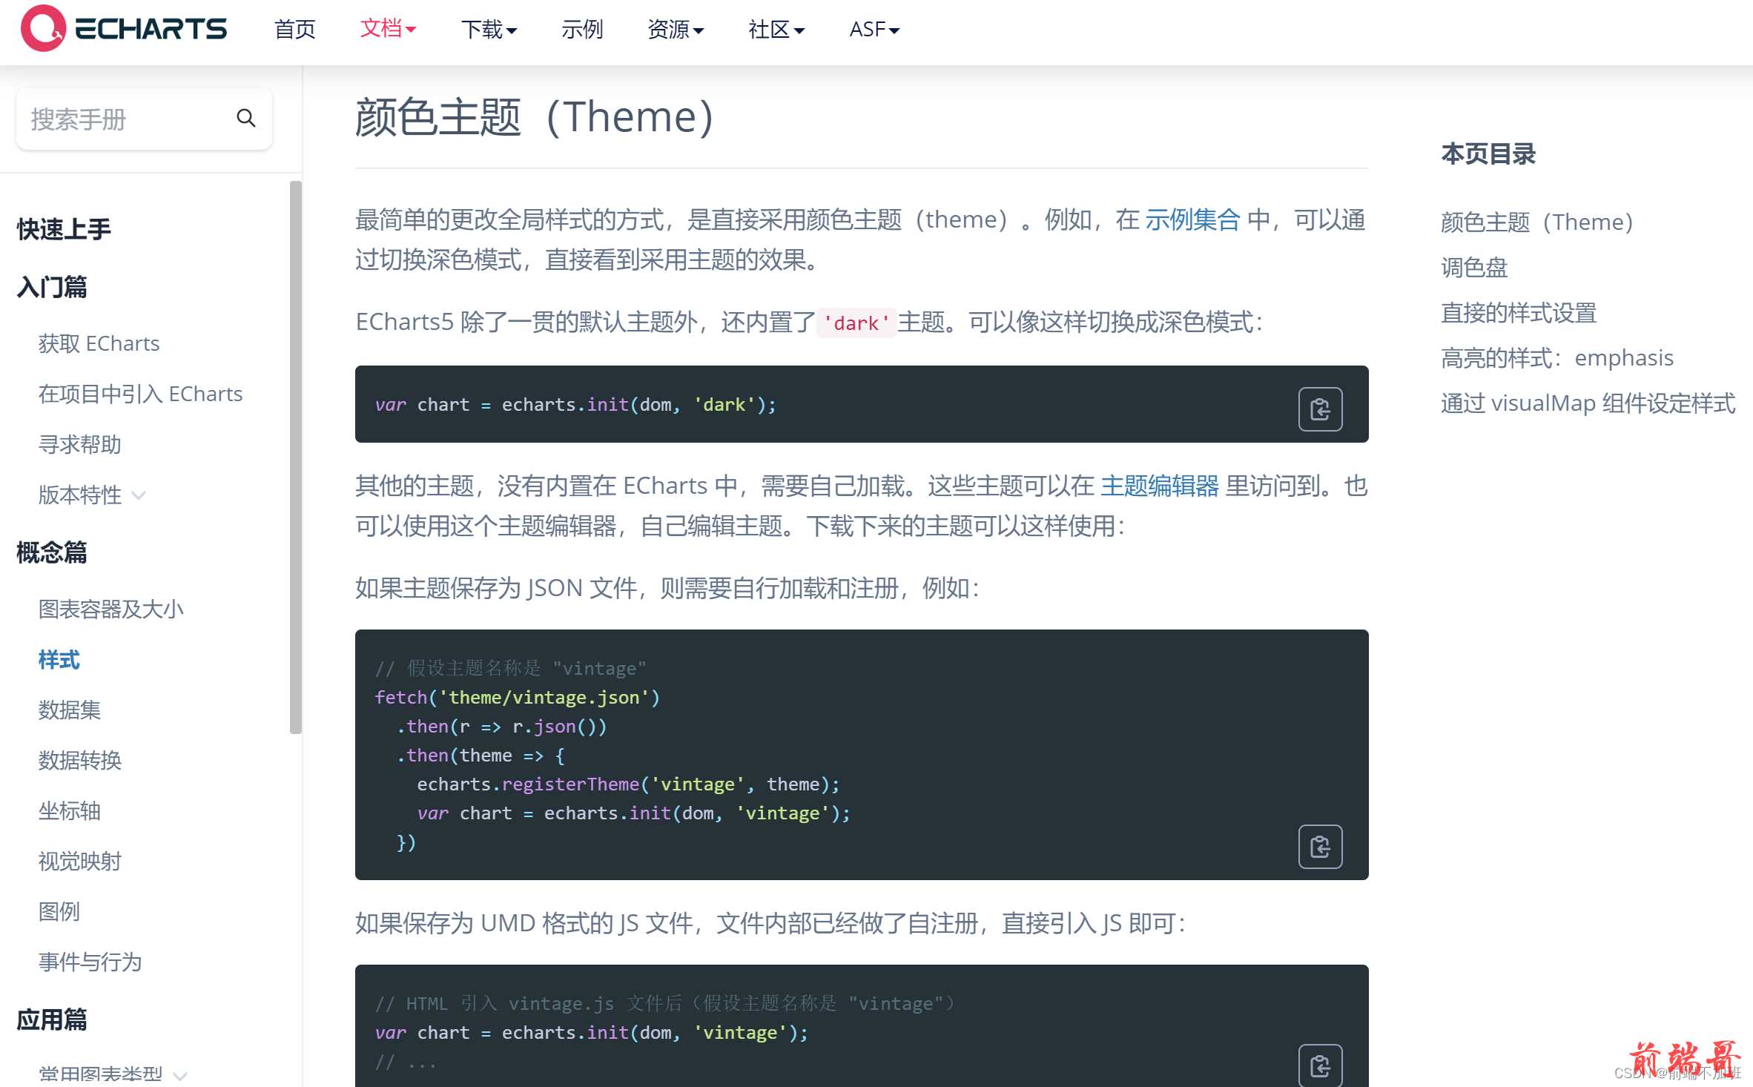Click the 应用篇 sidebar heading
Viewport: 1753px width, 1087px height.
(x=52, y=1020)
